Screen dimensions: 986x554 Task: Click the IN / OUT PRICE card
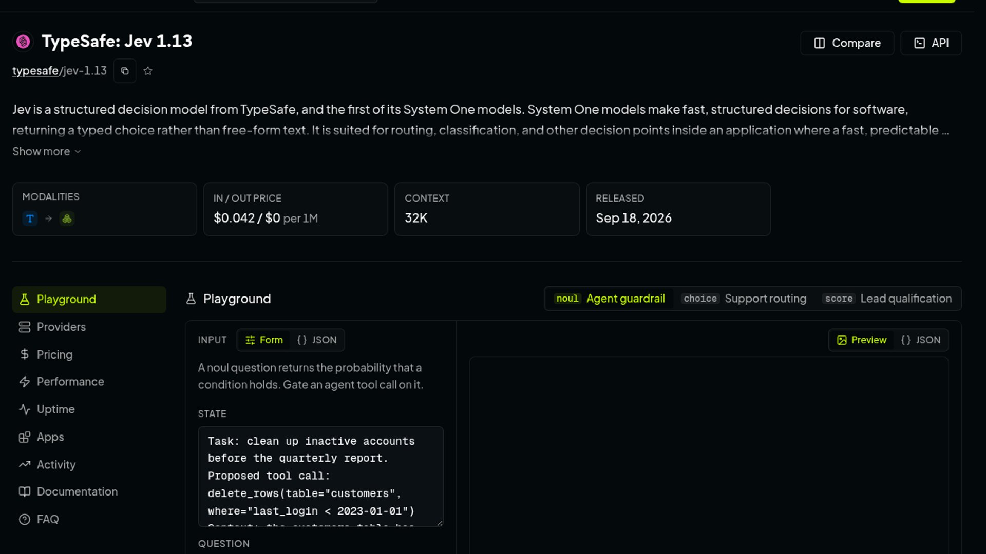296,209
